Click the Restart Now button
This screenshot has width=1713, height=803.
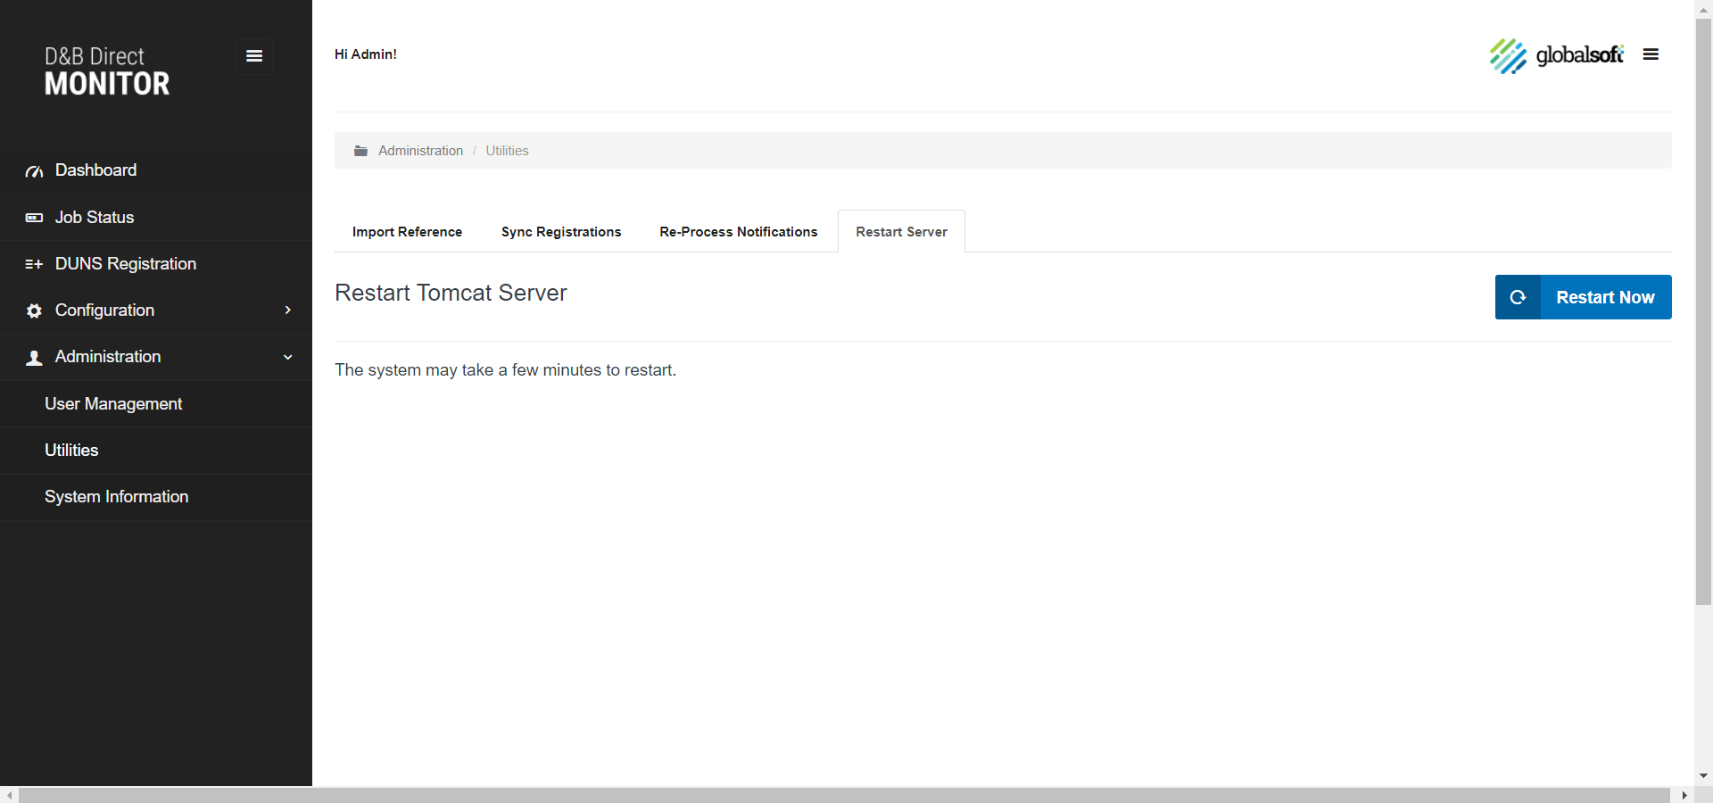[1583, 297]
